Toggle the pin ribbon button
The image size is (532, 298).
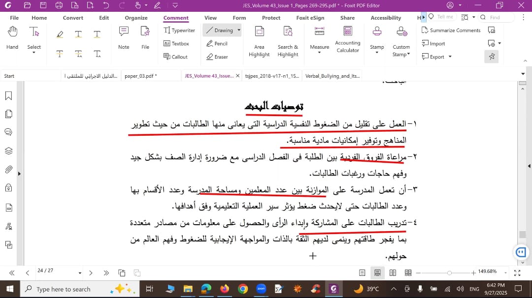pos(491,57)
